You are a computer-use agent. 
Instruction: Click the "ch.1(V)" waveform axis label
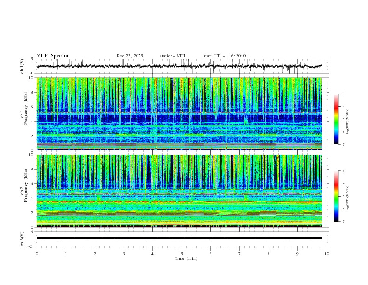22,66
